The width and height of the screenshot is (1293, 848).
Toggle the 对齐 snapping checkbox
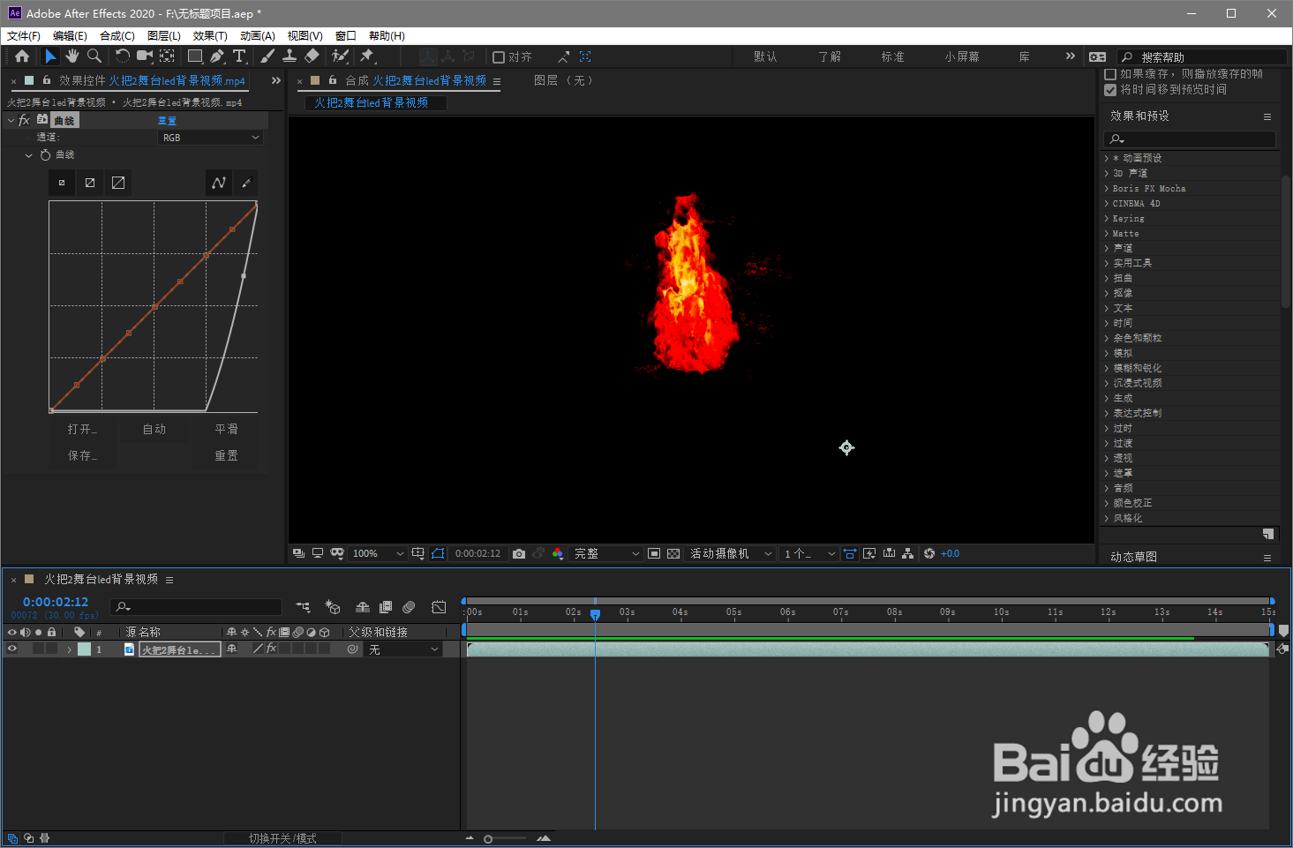click(499, 57)
